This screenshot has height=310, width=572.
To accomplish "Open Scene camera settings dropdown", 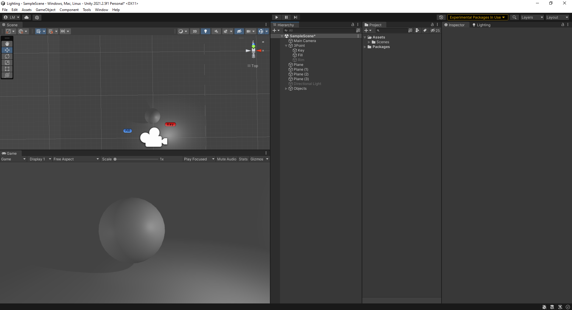I will 251,31.
